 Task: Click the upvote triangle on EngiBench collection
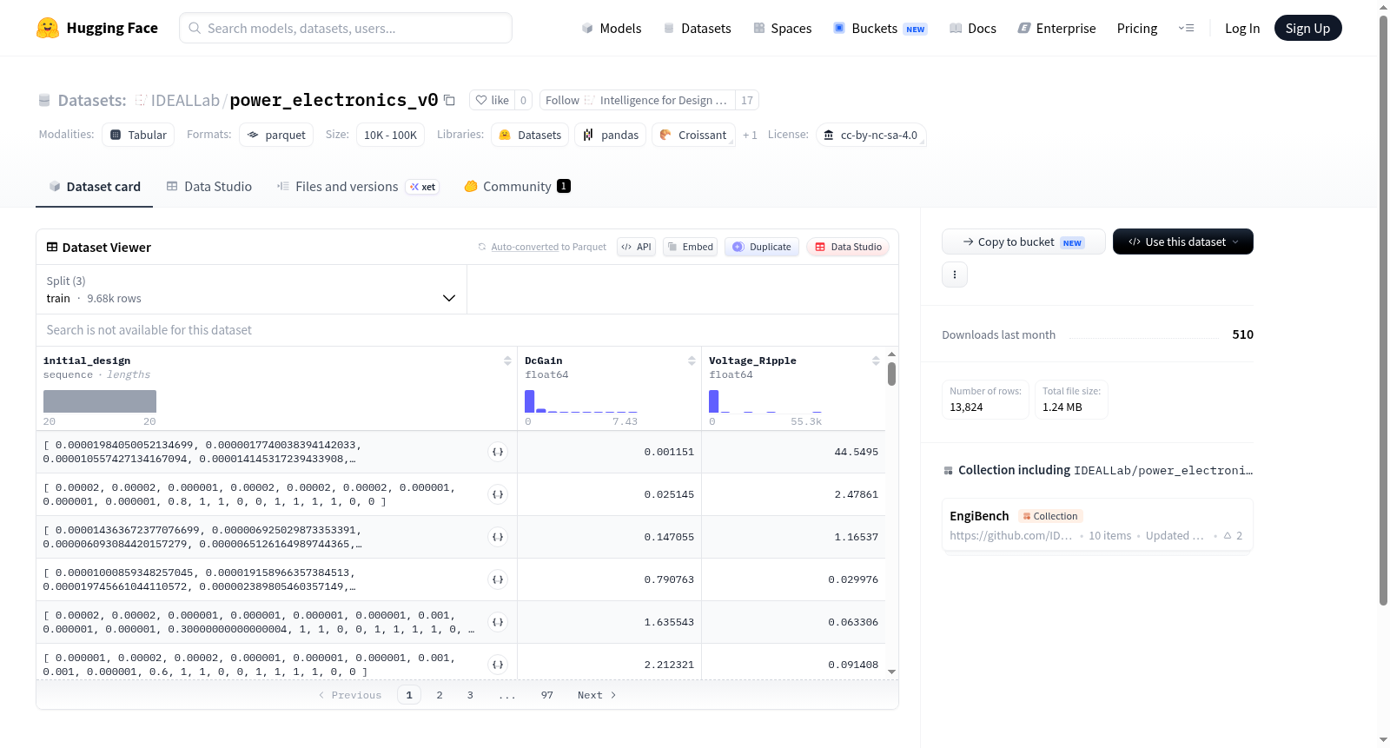pyautogui.click(x=1228, y=535)
